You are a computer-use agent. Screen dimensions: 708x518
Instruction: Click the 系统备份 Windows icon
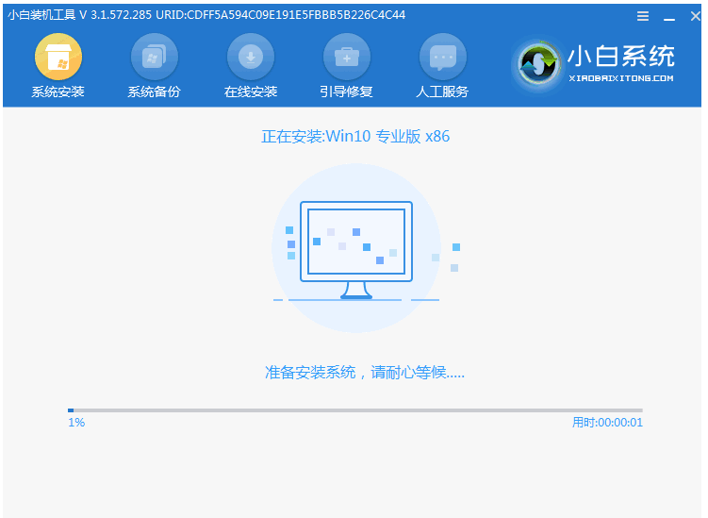coord(154,58)
